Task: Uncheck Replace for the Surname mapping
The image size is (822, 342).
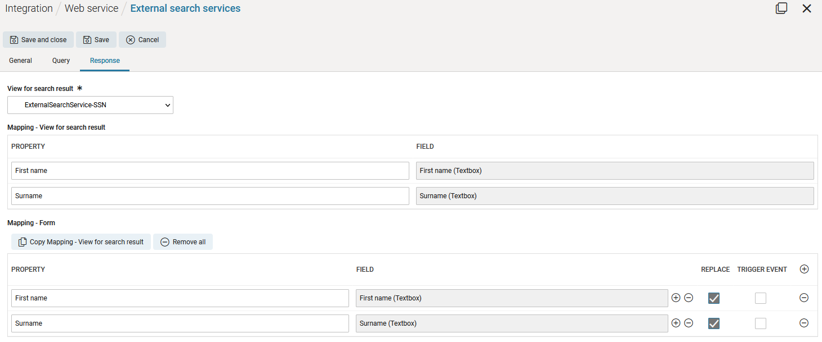Action: [713, 323]
